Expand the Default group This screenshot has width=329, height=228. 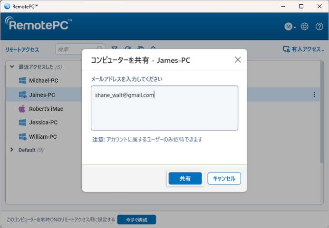click(12, 150)
